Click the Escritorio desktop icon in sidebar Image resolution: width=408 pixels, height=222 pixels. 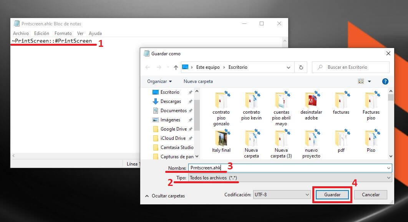[155, 92]
